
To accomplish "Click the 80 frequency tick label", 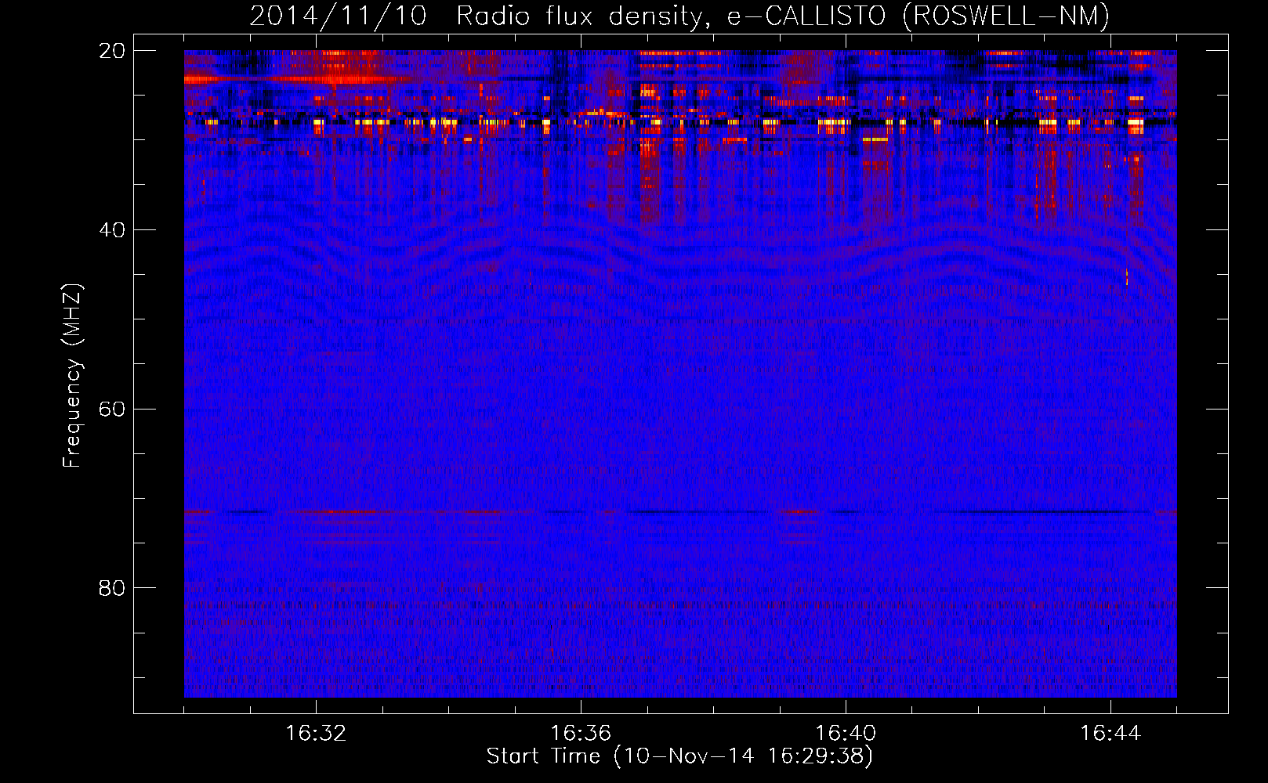I will 112,588.
